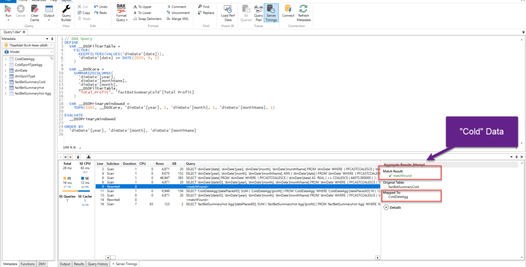
Task: Stop the trace with the red square
Action: [x=70, y=157]
